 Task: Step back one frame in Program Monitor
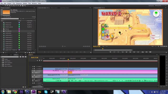(x=127, y=52)
